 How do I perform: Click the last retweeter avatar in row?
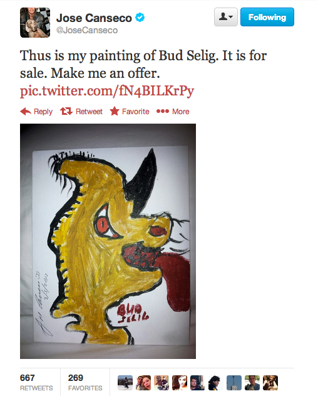tap(270, 383)
